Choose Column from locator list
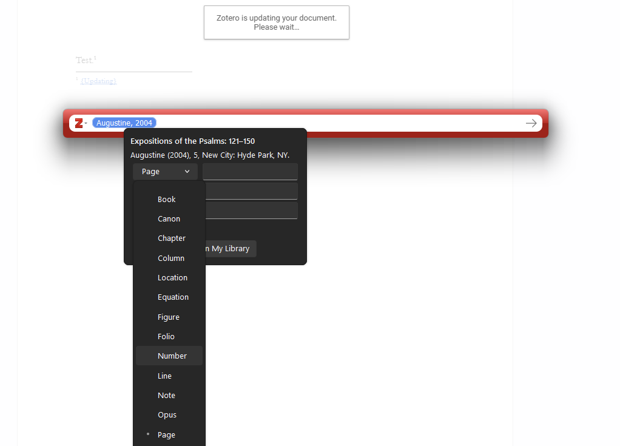 pos(169,258)
